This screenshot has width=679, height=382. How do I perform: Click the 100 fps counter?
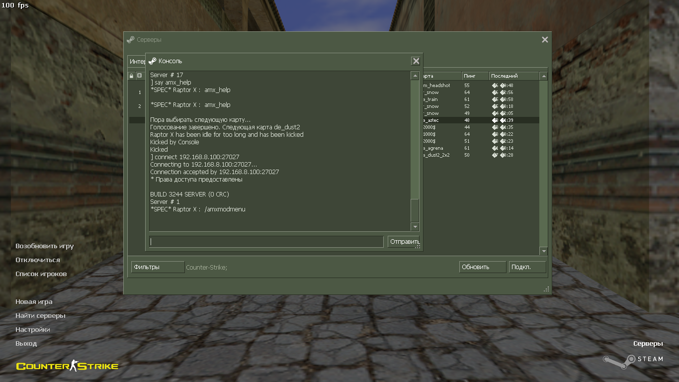point(15,5)
